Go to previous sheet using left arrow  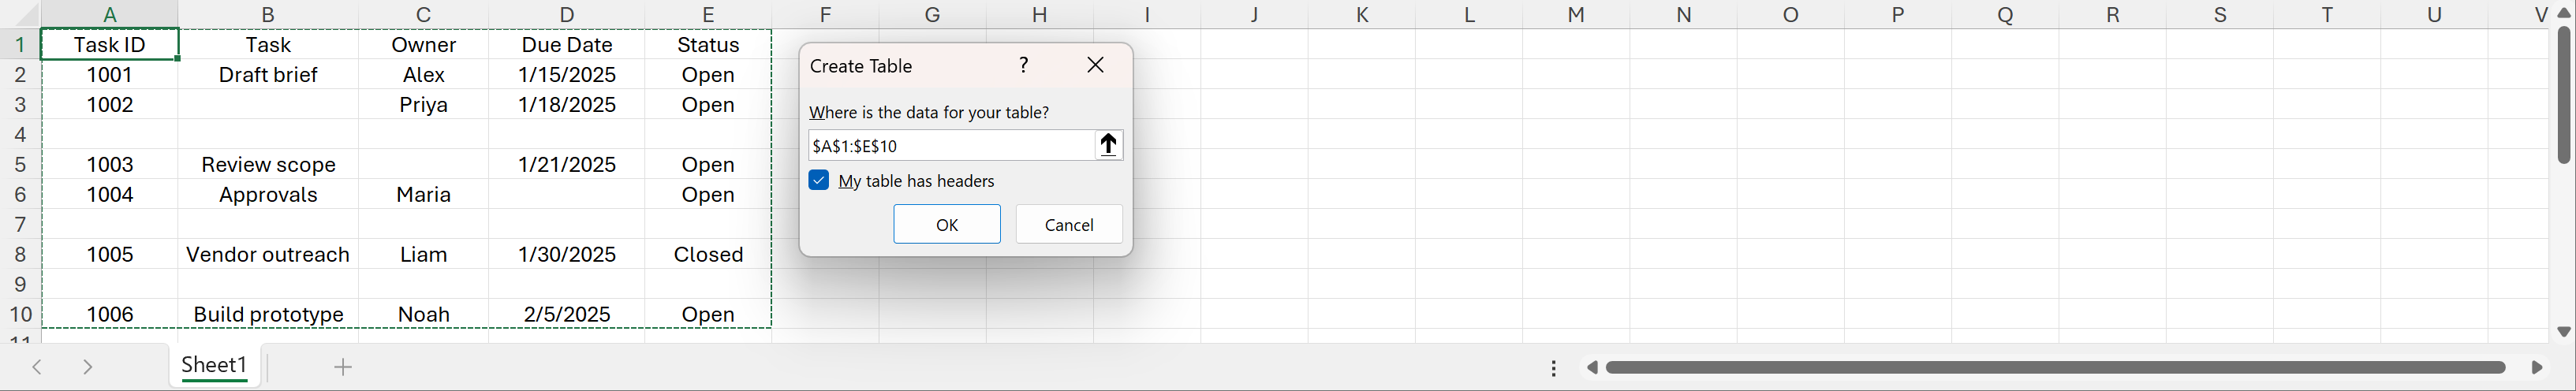coord(37,367)
